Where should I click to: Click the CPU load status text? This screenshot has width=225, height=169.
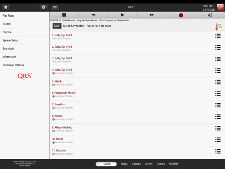(x=209, y=8)
